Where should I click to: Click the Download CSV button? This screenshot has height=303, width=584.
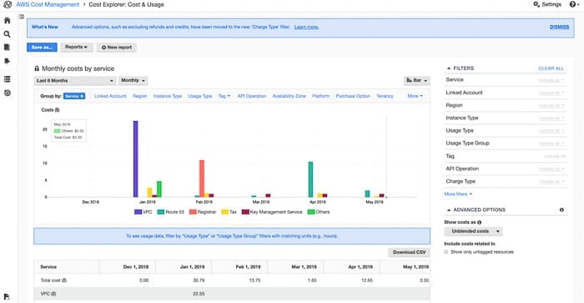pos(409,252)
